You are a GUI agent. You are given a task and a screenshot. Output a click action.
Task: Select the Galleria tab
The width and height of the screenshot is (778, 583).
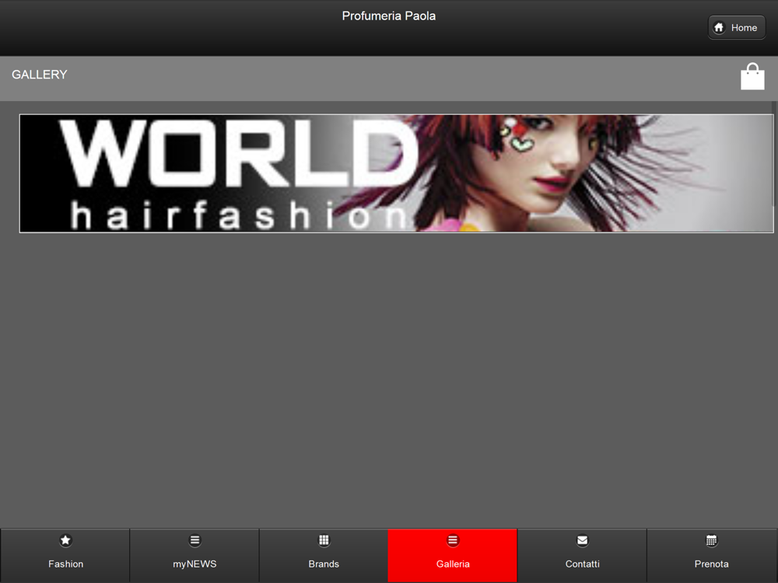[453, 555]
